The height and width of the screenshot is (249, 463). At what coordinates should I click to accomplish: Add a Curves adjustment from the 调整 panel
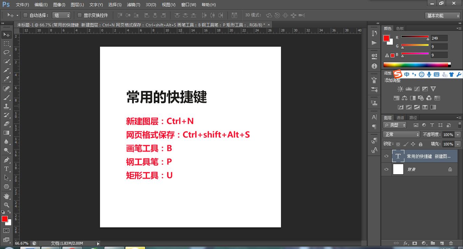click(417, 89)
